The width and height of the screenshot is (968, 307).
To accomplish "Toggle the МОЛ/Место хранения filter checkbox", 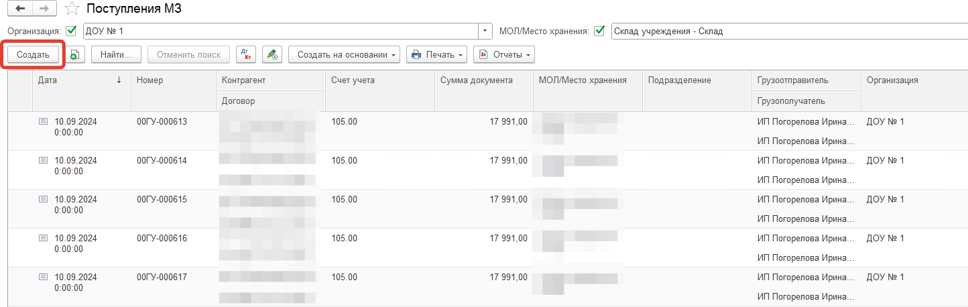I will (599, 31).
